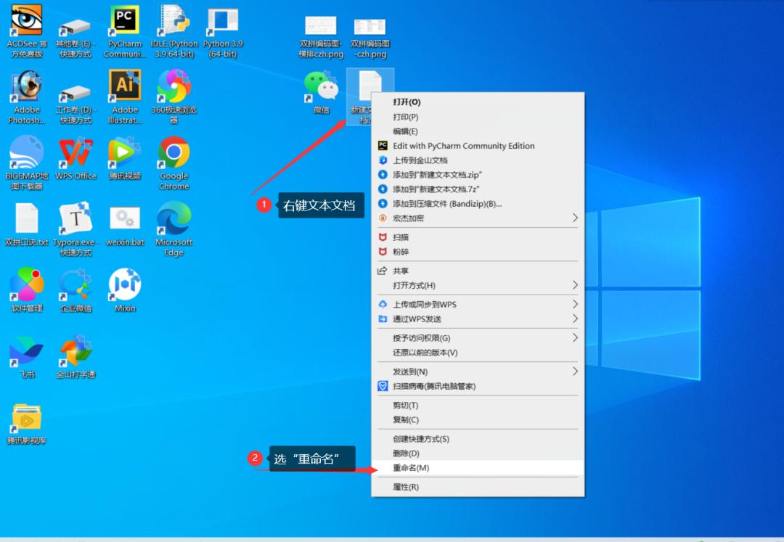Expand the 打开方式(H) submenu
The height and width of the screenshot is (542, 784).
point(575,285)
